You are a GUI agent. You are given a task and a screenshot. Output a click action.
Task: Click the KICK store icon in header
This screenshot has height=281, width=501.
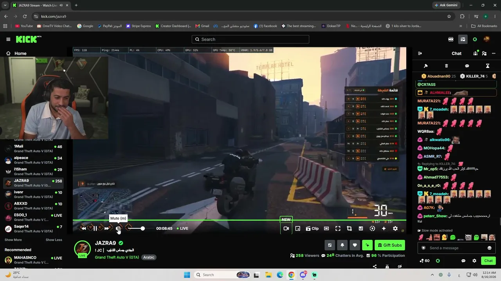(x=451, y=39)
